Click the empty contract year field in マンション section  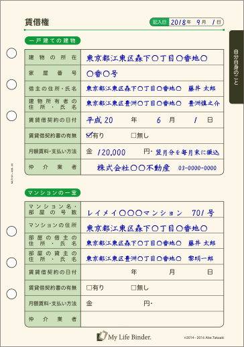click(106, 272)
